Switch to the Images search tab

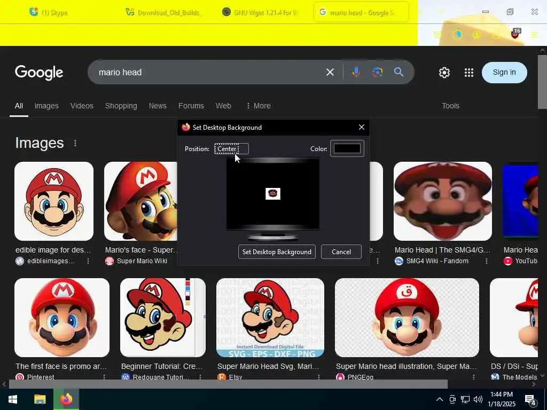click(x=46, y=106)
